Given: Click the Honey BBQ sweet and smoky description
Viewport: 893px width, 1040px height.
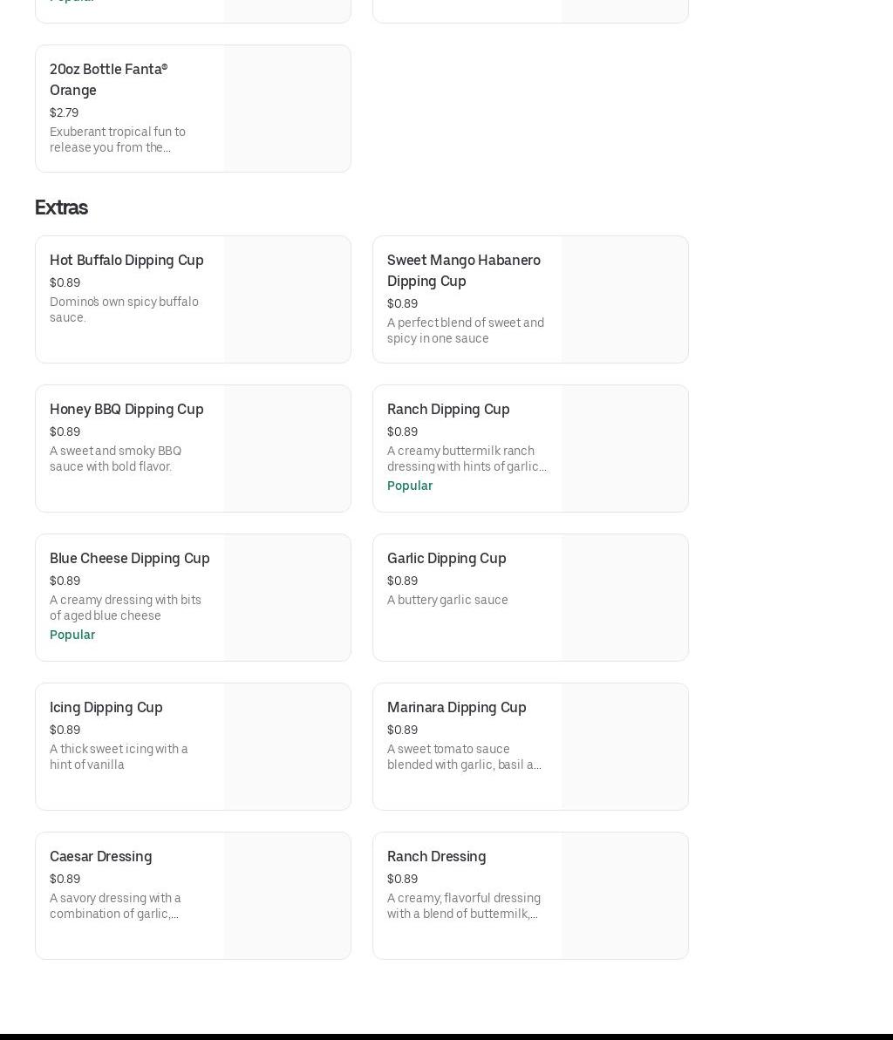Looking at the screenshot, I should pos(115,459).
